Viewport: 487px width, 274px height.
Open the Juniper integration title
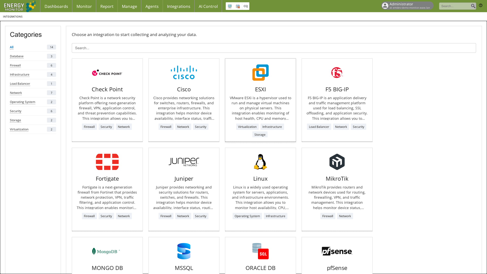tap(184, 179)
